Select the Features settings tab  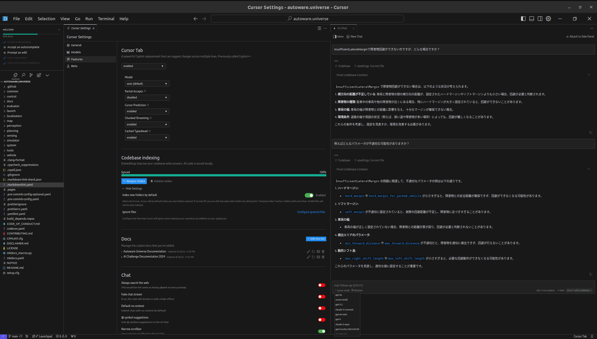coord(90,59)
